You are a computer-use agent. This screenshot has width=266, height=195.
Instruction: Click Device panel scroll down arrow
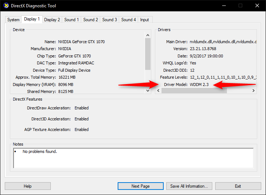(148, 90)
